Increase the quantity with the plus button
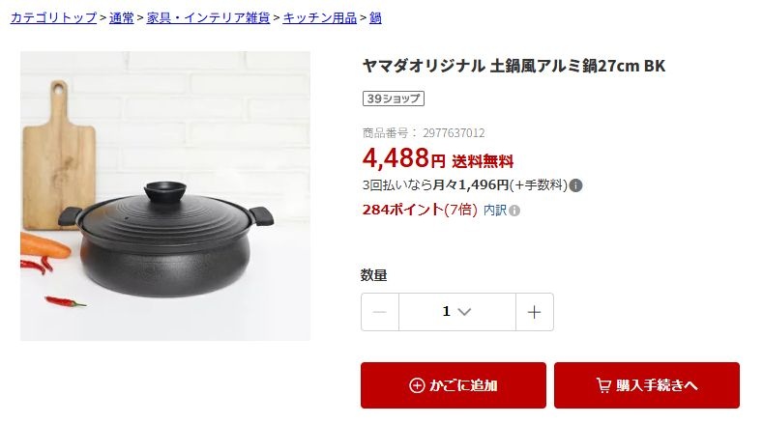 (535, 312)
